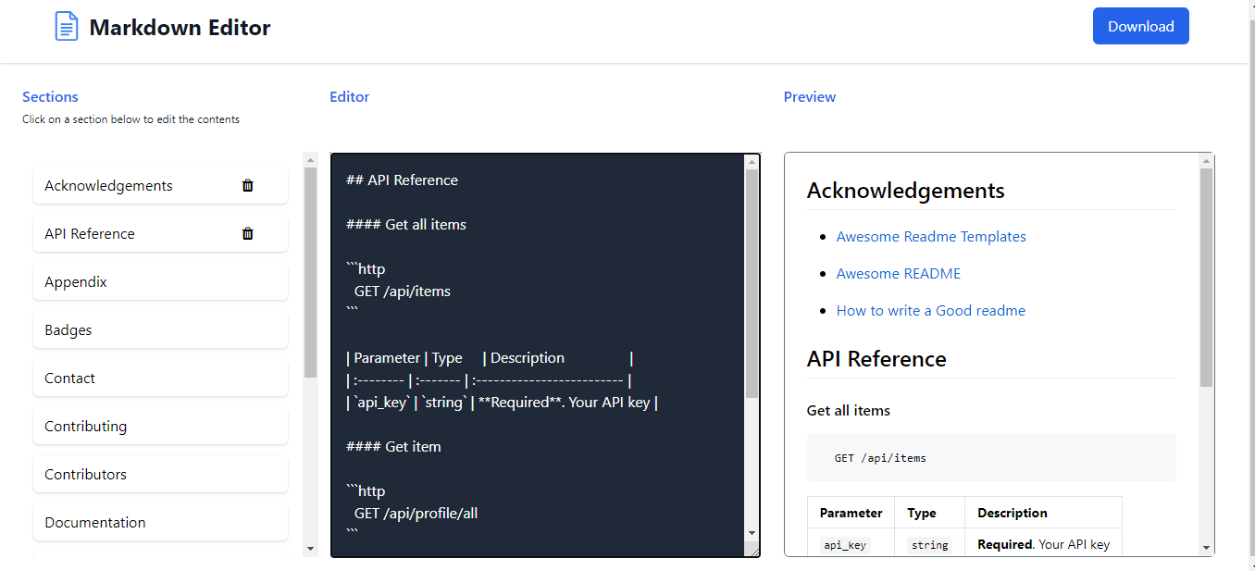This screenshot has width=1255, height=571.
Task: Delete the Acknowledgements section via its trash icon
Action: pyautogui.click(x=247, y=185)
